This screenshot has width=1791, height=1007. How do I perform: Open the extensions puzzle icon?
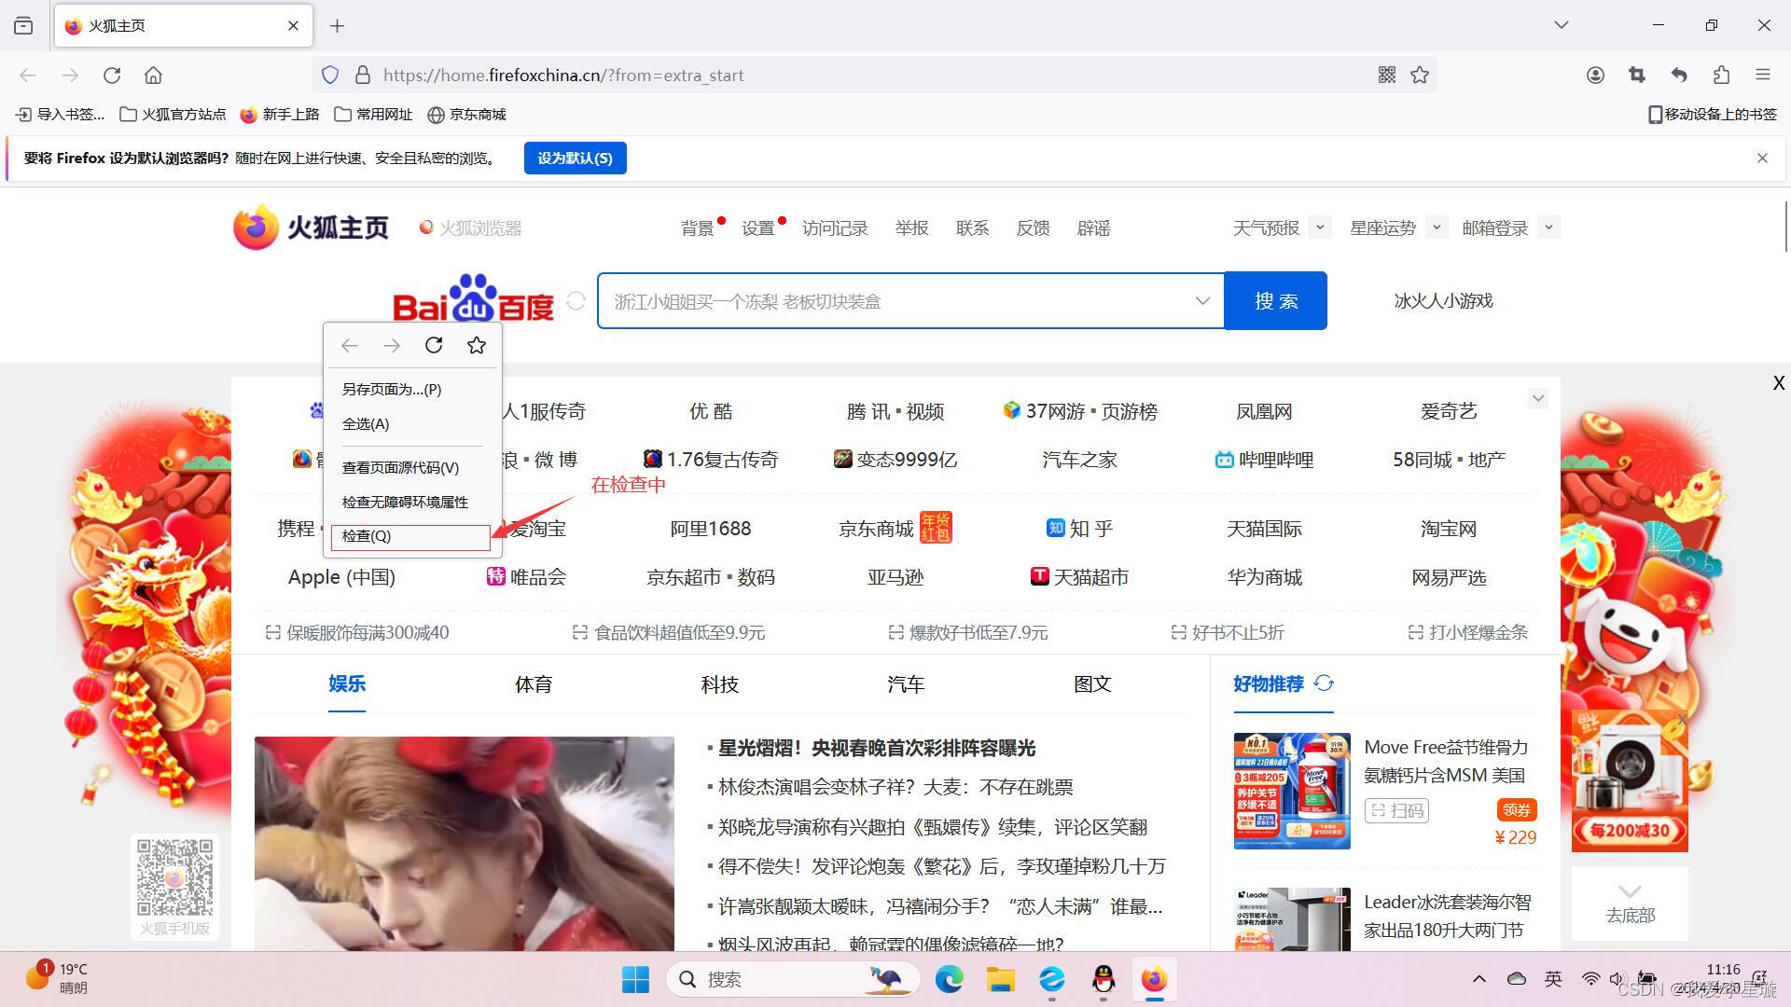(1721, 76)
